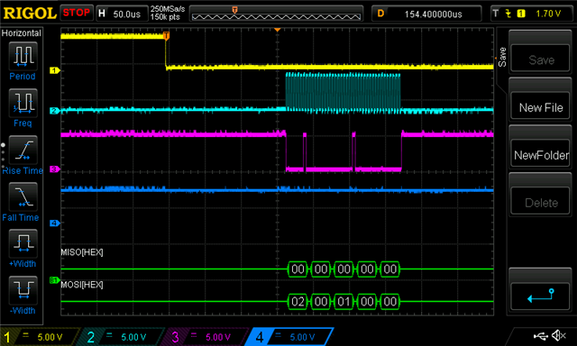This screenshot has height=346, width=577.
Task: Click the orange trigger position marker in memory bar
Action: click(x=234, y=10)
